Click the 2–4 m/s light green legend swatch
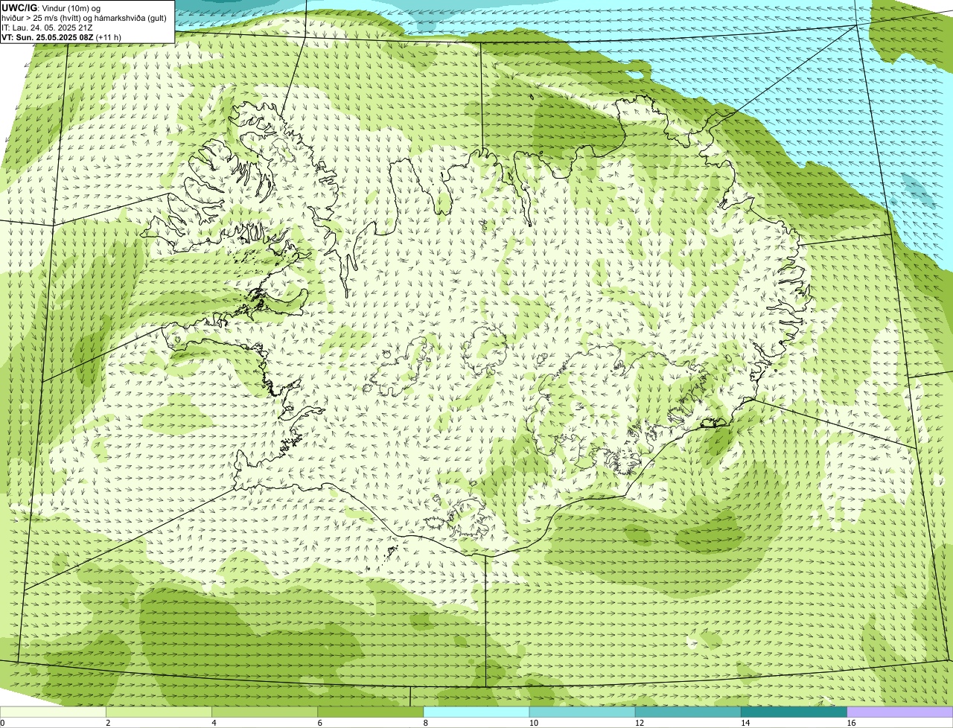 pyautogui.click(x=159, y=712)
